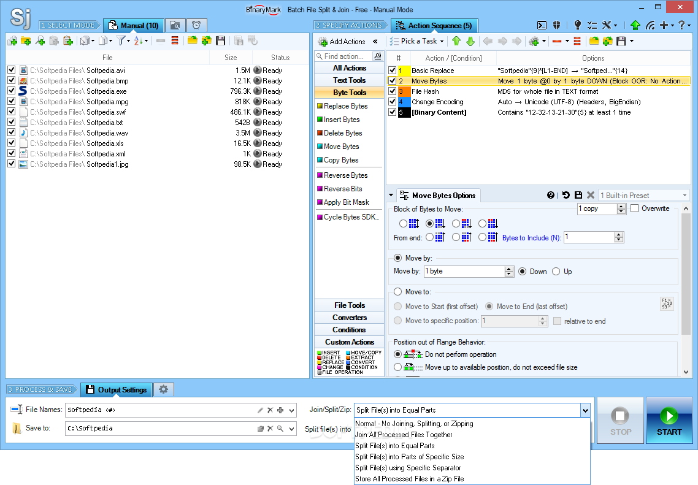698x485 pixels.
Task: Choose Store All Processed Files in a Zip File
Action: 410,479
